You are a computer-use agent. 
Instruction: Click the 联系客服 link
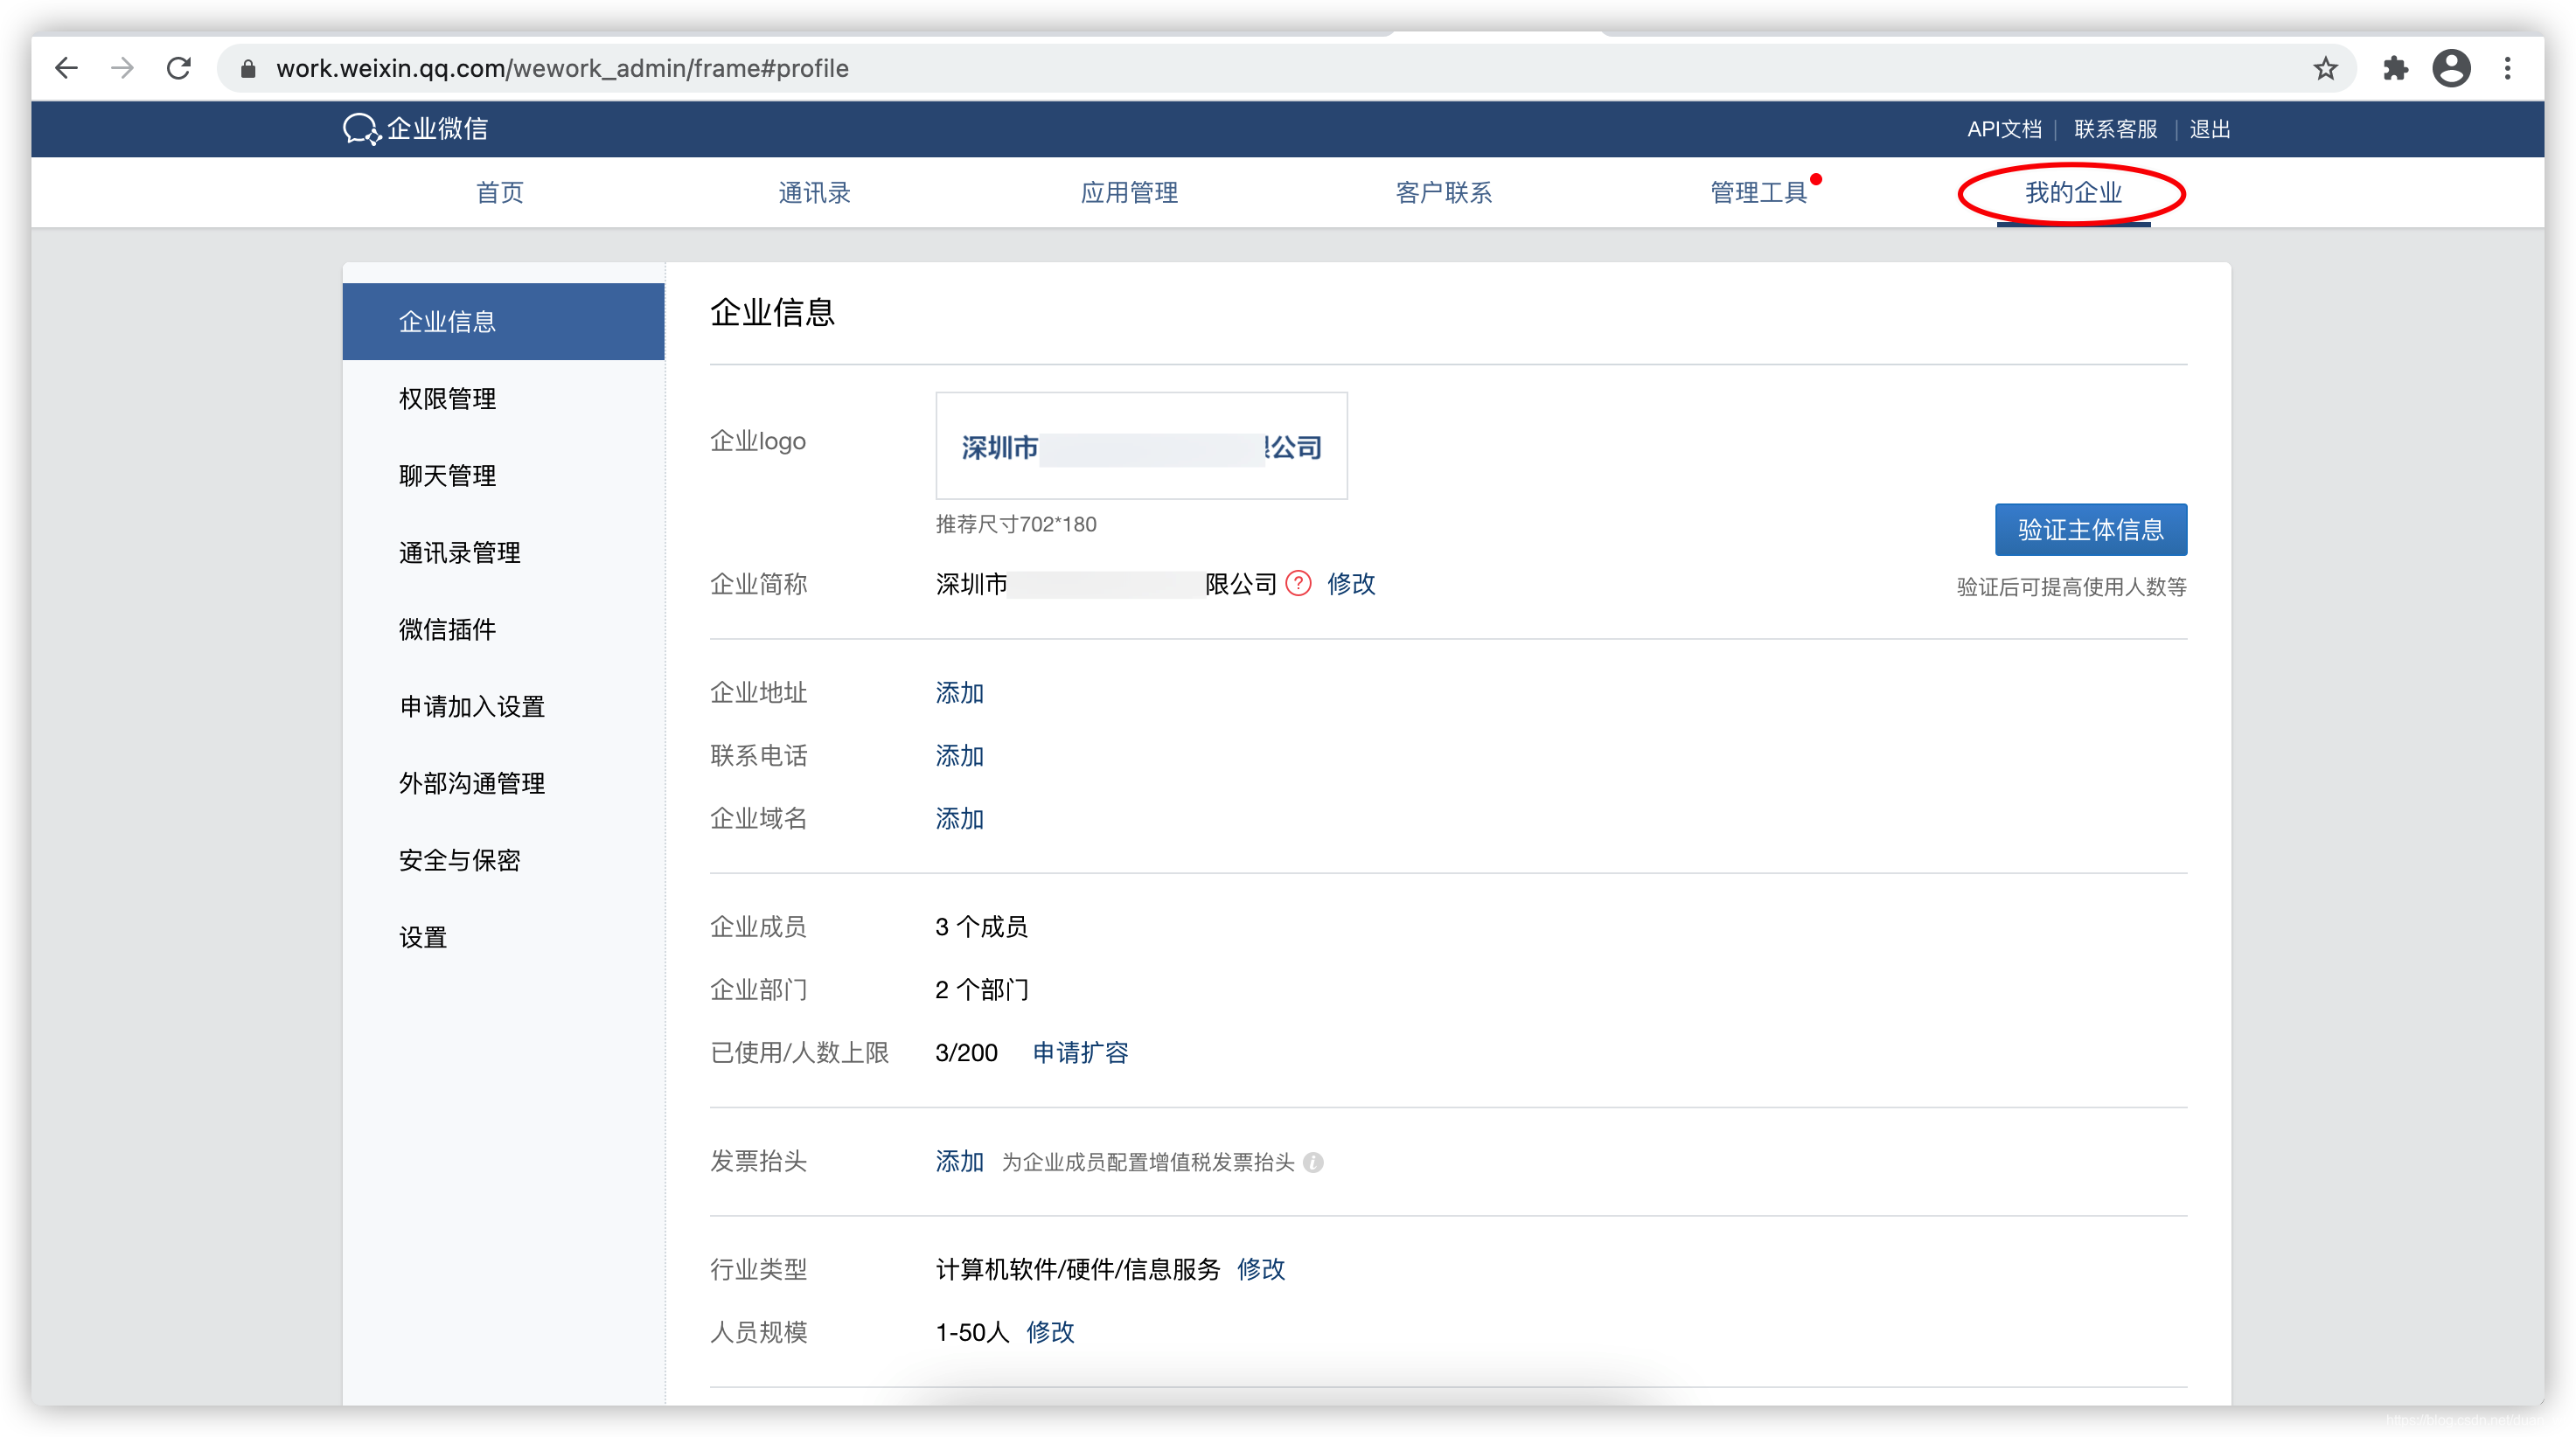click(x=2115, y=128)
